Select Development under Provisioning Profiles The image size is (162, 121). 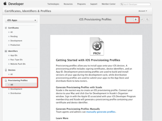(16, 89)
